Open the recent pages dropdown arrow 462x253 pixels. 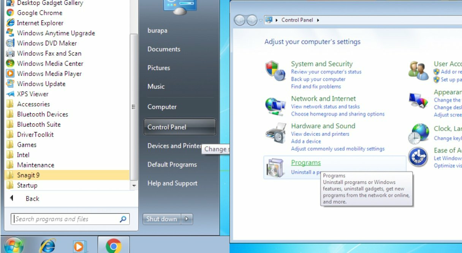pos(261,20)
